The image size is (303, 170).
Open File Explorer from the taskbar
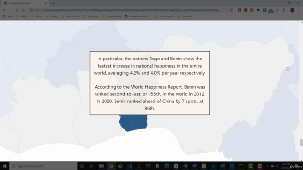click(x=101, y=166)
